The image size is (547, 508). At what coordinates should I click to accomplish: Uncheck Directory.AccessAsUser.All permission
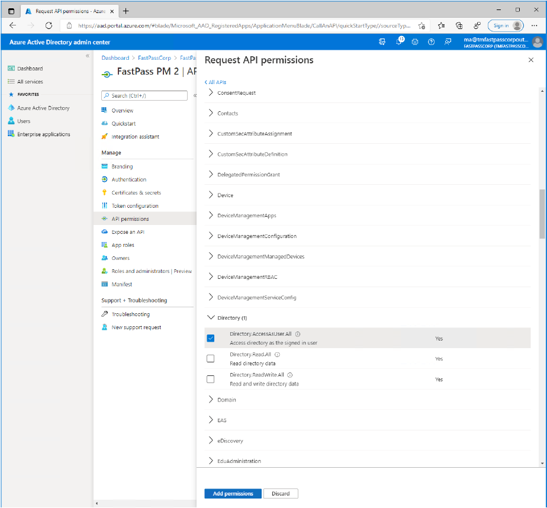click(x=210, y=338)
